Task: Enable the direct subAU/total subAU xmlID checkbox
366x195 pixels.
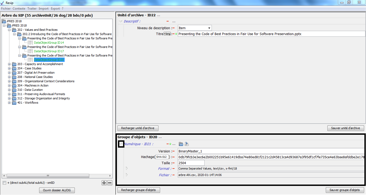Action: tap(4, 183)
